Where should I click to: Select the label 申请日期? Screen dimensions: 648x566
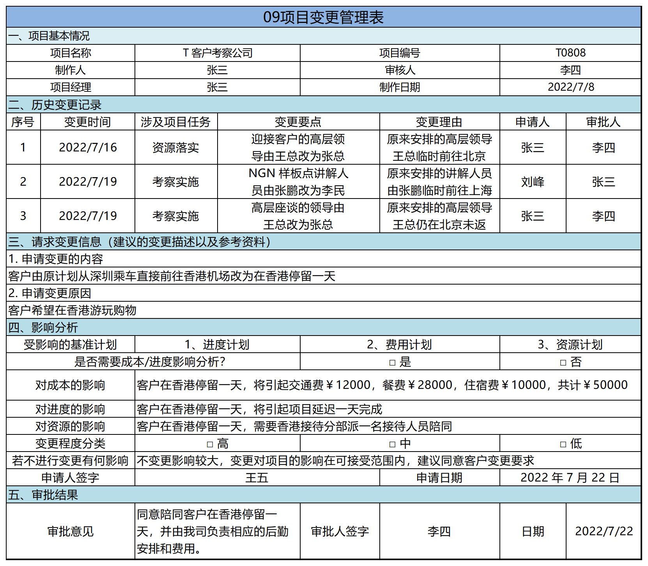pos(439,478)
